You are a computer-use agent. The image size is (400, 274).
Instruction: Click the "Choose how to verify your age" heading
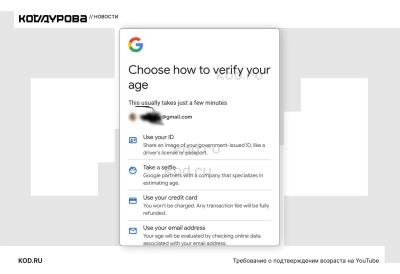tap(199, 77)
